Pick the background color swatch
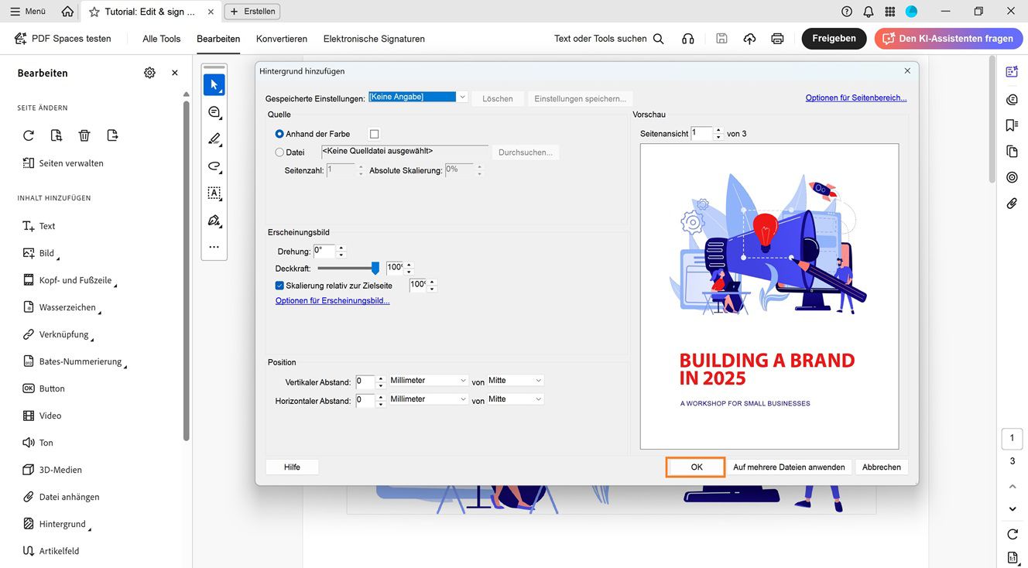The width and height of the screenshot is (1028, 568). tap(375, 134)
